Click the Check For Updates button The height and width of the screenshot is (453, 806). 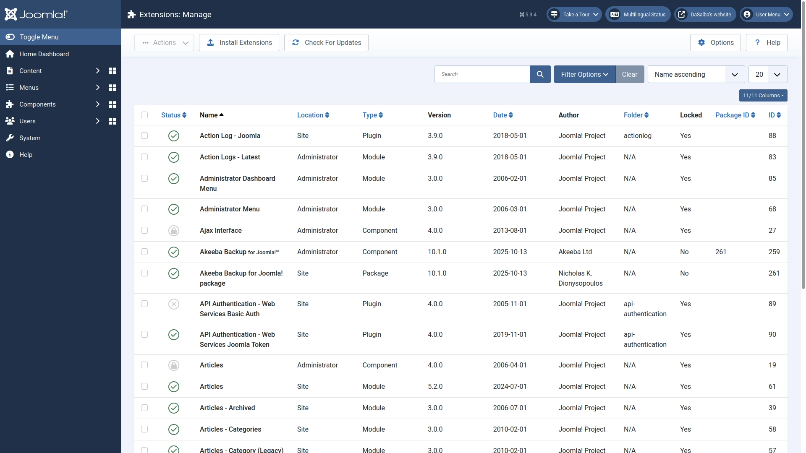tap(326, 42)
